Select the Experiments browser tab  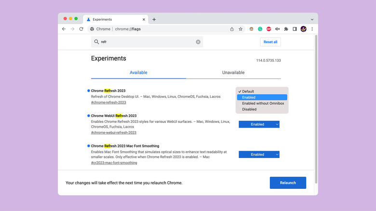point(116,19)
